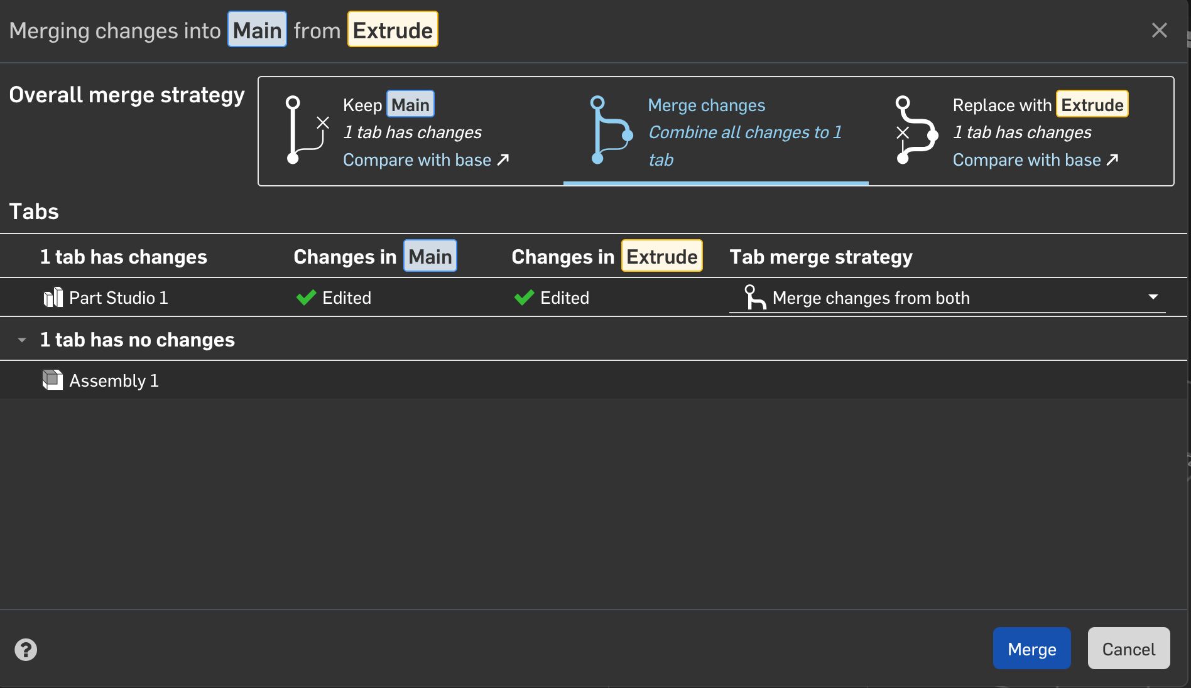Image resolution: width=1191 pixels, height=688 pixels.
Task: Click the Cancel button
Action: point(1129,648)
